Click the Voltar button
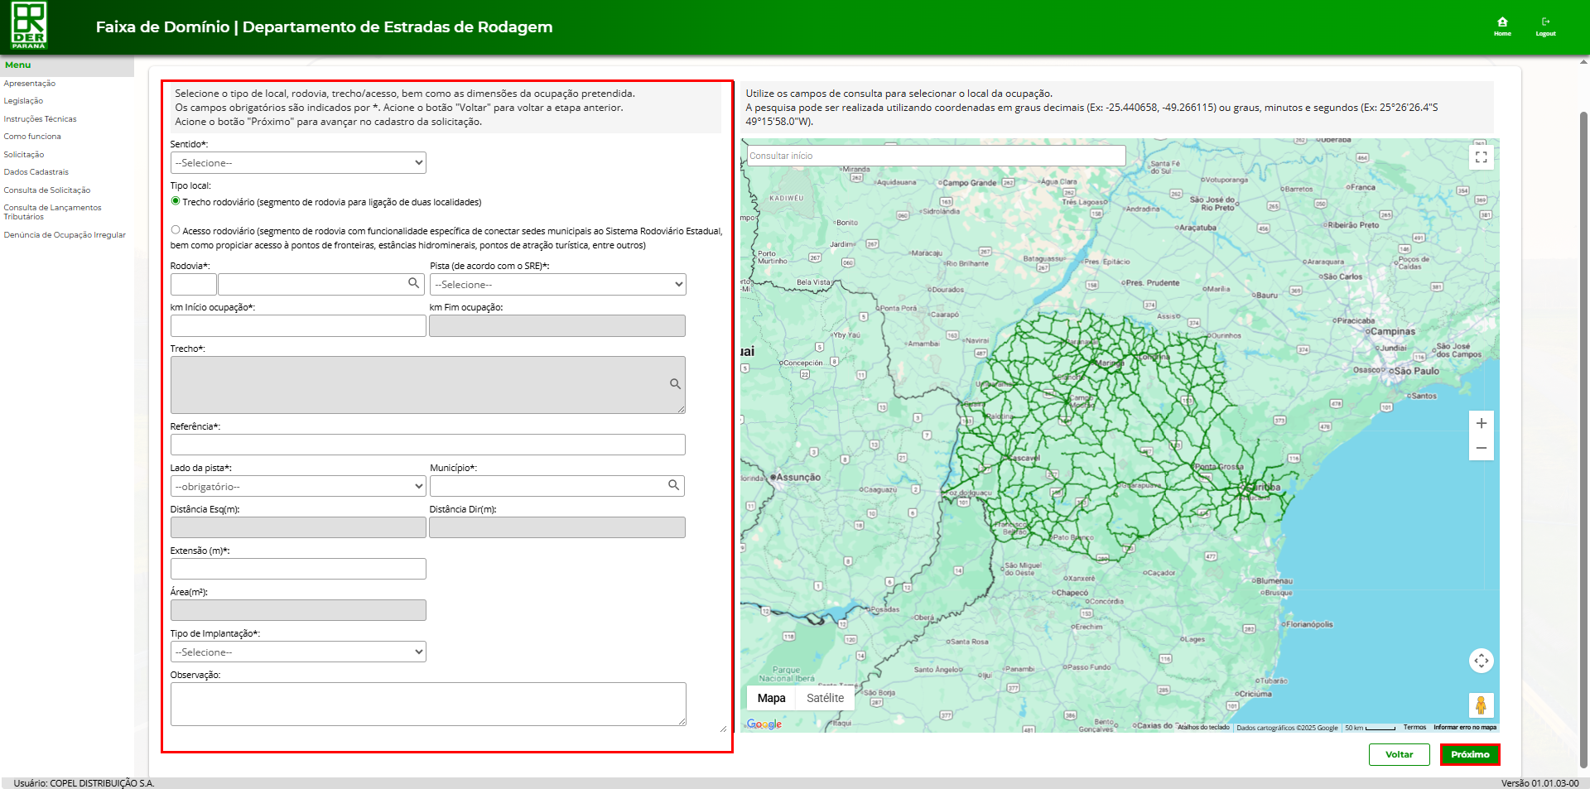This screenshot has height=789, width=1590. click(x=1399, y=754)
